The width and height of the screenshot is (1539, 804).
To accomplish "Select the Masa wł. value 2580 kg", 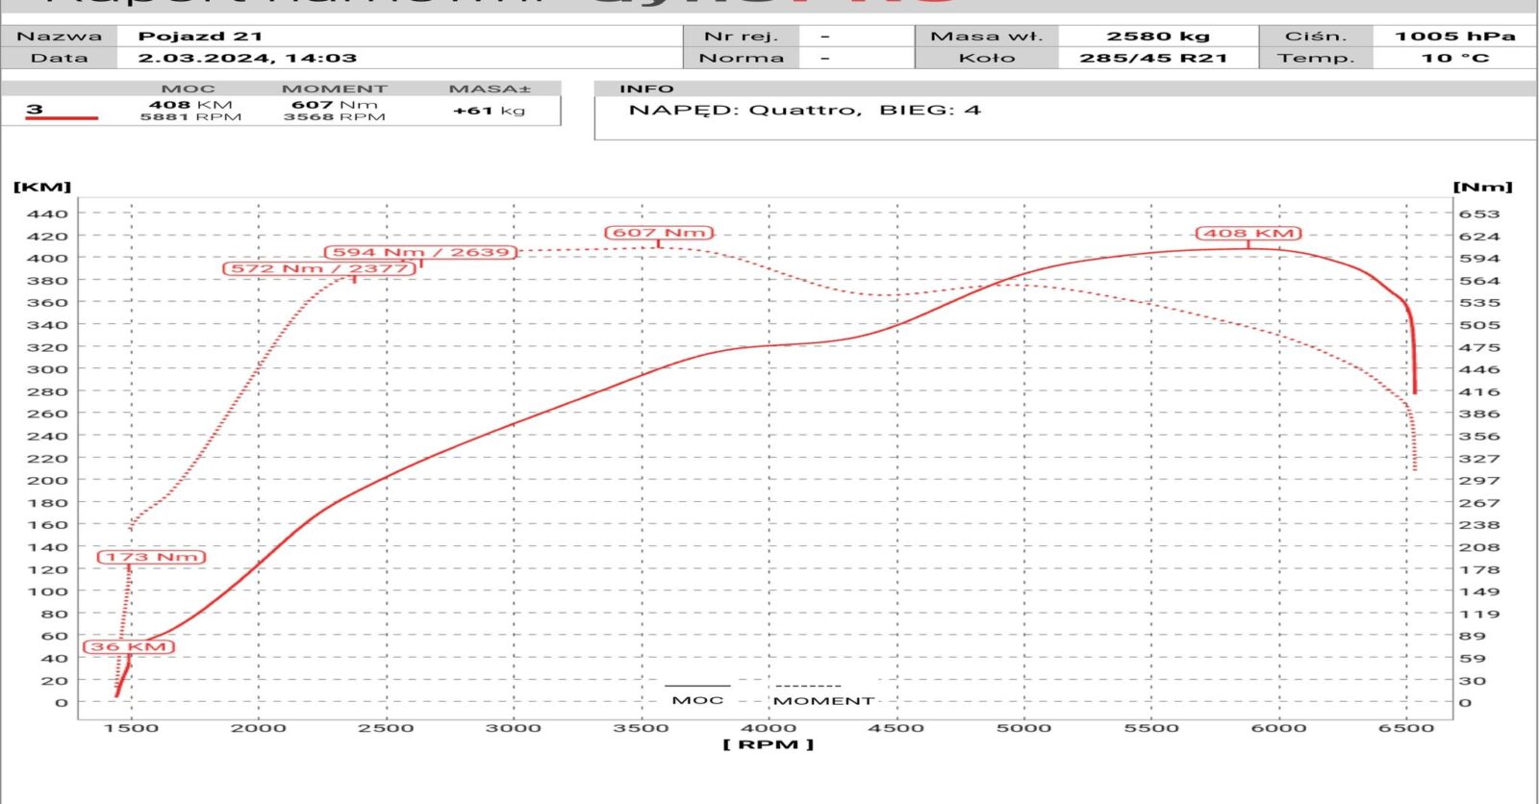I will [1157, 37].
